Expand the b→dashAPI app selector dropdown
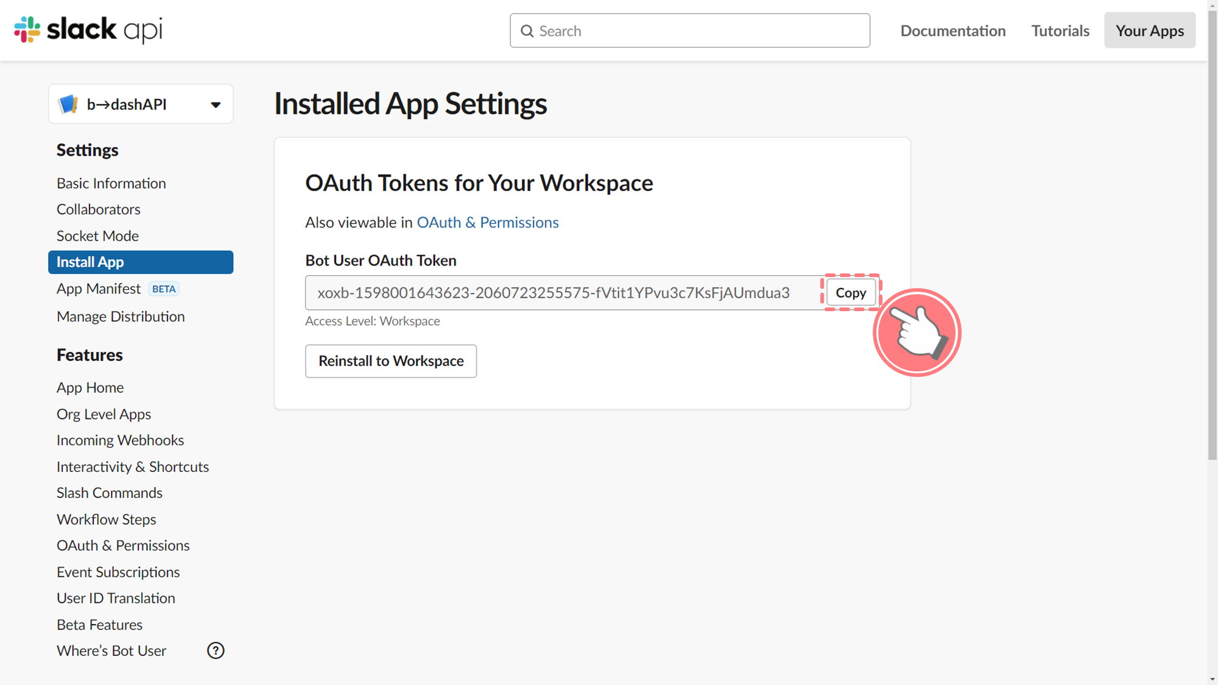The width and height of the screenshot is (1218, 685). coord(141,104)
